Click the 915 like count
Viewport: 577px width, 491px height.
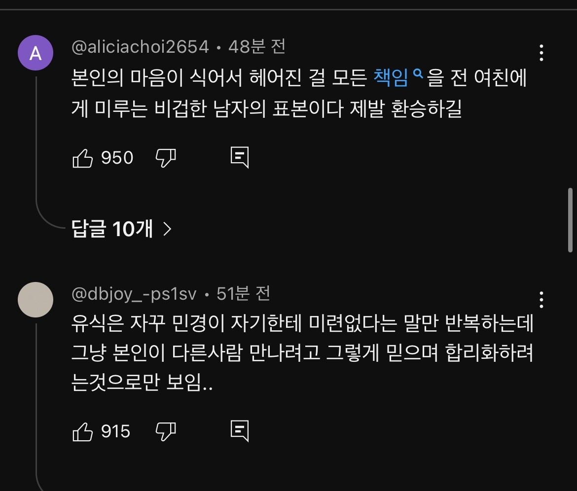(116, 432)
